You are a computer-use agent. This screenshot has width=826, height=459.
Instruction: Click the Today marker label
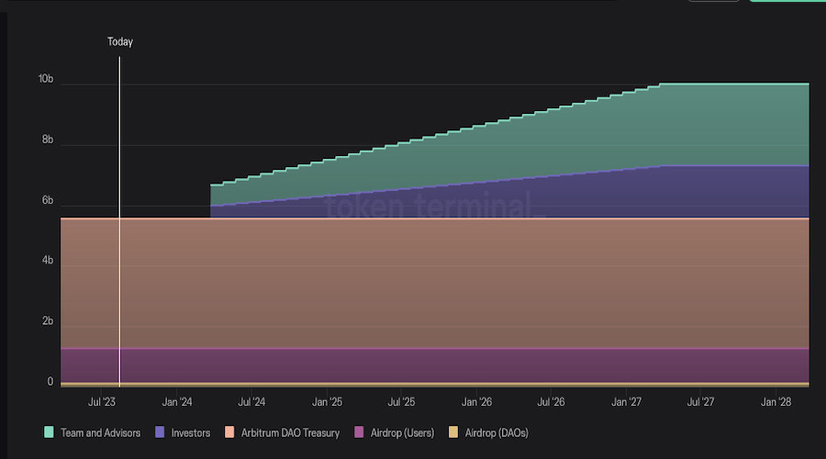point(120,41)
